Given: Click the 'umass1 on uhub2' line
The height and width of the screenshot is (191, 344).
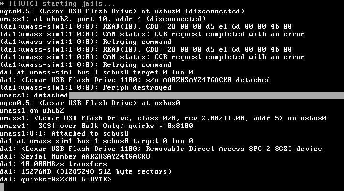Looking at the screenshot, I should click(32, 110).
